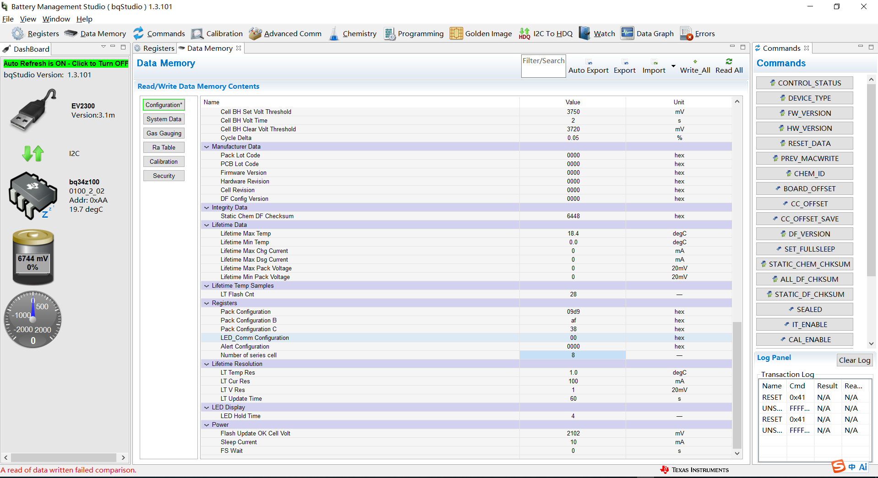Image resolution: width=878 pixels, height=478 pixels.
Task: Launch the Calibration tool in the toolbar
Action: pyautogui.click(x=217, y=33)
